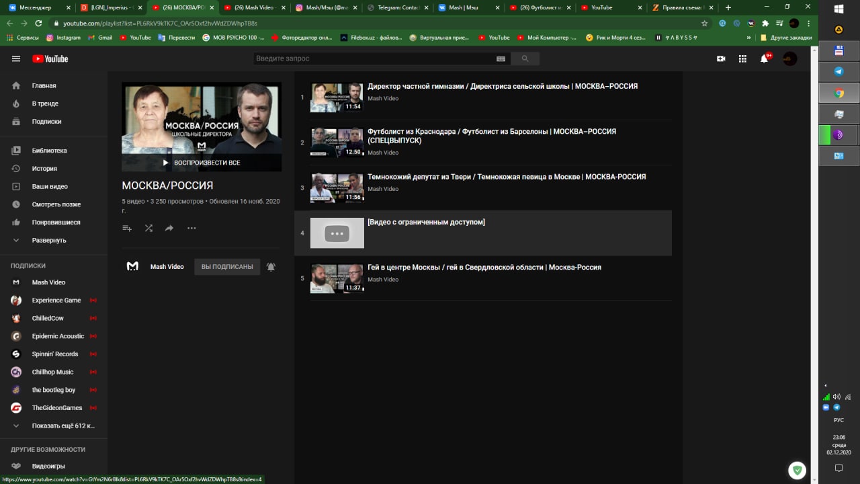Open the playlist three-dot more menu
860x484 pixels.
click(191, 228)
